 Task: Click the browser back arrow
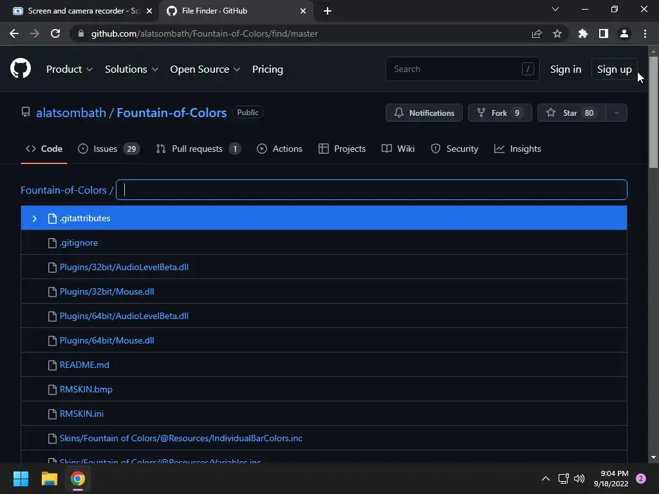click(14, 33)
